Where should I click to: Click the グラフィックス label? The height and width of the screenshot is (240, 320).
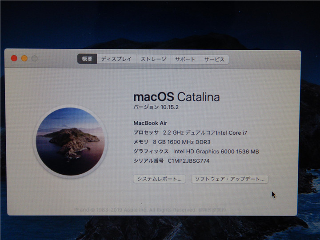[151, 152]
